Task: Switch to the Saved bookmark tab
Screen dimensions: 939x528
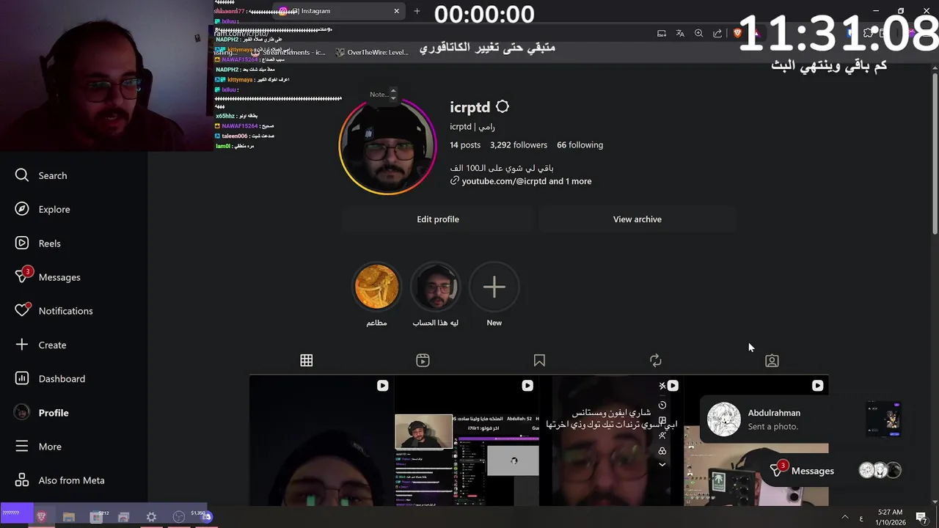Action: click(x=539, y=360)
